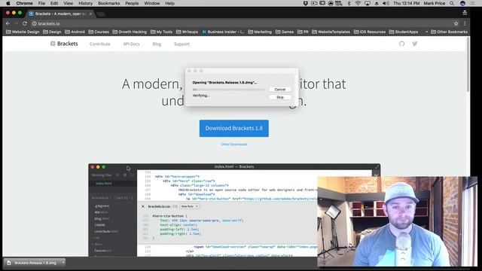This screenshot has height=271, width=482.
Task: Click Brackets.Release.1.8.dmg download item
Action: [x=32, y=263]
